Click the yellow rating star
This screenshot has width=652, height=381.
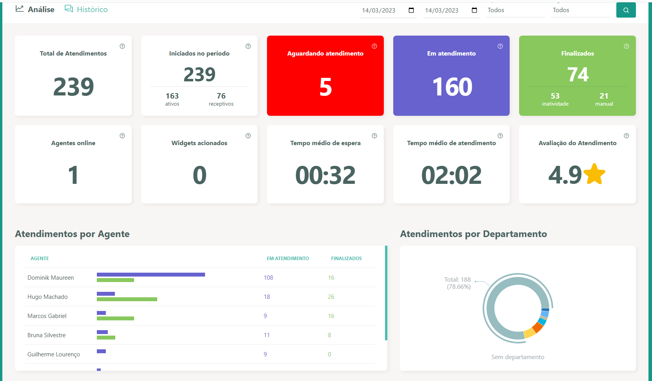pos(594,174)
